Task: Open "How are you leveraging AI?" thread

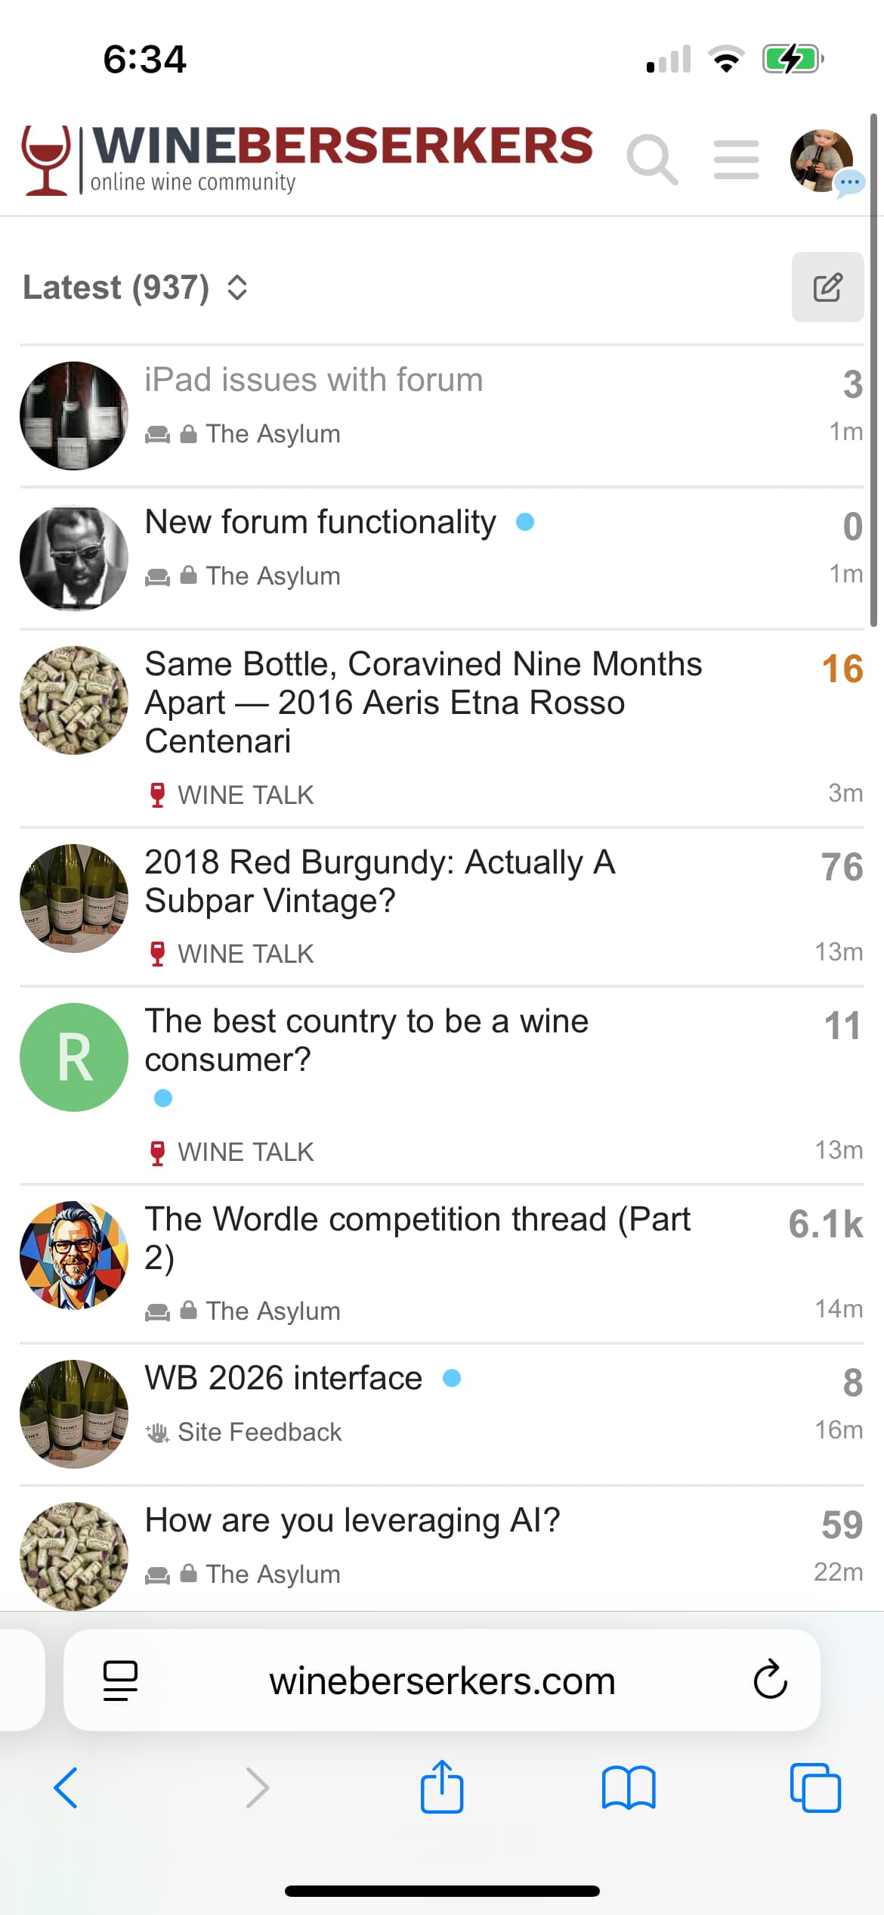Action: click(x=352, y=1520)
